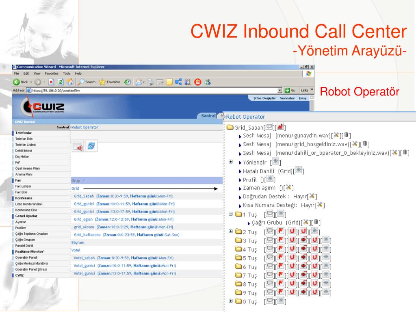Expand the 2 Tuş tree node

tap(231, 231)
